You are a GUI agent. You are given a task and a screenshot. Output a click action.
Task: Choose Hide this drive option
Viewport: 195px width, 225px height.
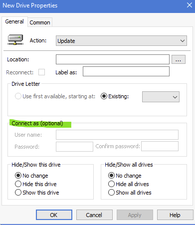[18, 184]
